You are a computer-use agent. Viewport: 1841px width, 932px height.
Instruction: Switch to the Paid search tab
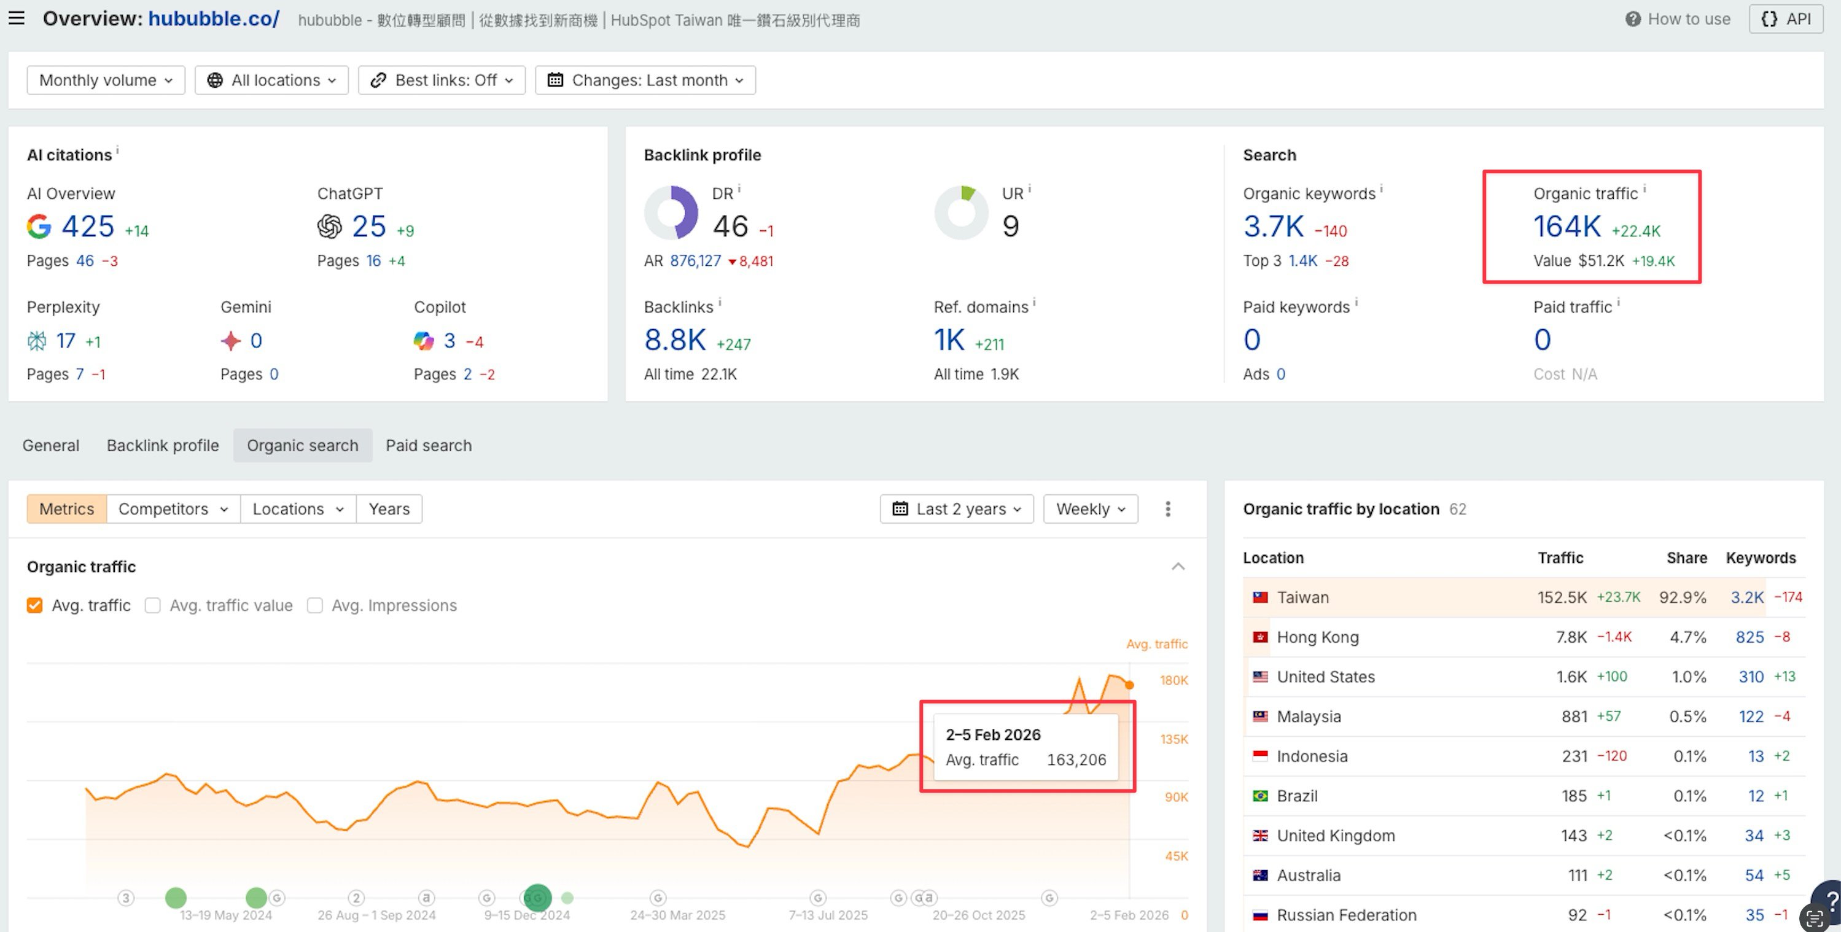(x=428, y=445)
